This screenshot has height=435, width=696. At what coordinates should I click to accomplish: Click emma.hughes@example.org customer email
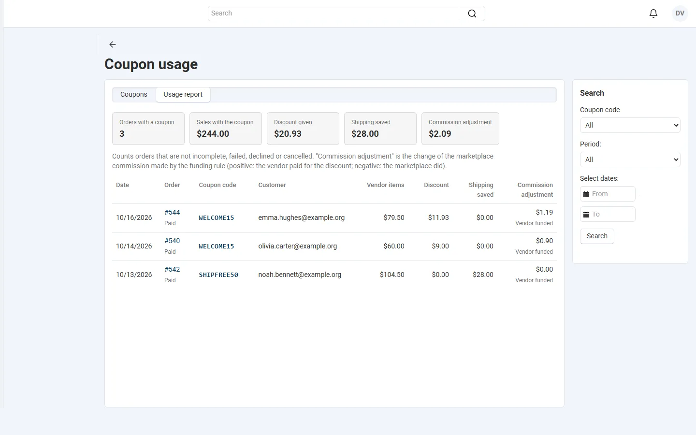click(302, 217)
